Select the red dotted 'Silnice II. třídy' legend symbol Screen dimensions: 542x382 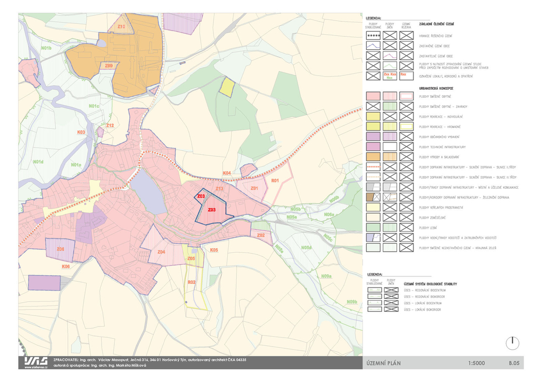pos(374,167)
